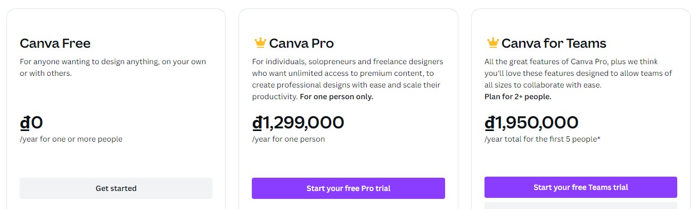Click the crown icon beside Canva Pro

pos(260,42)
